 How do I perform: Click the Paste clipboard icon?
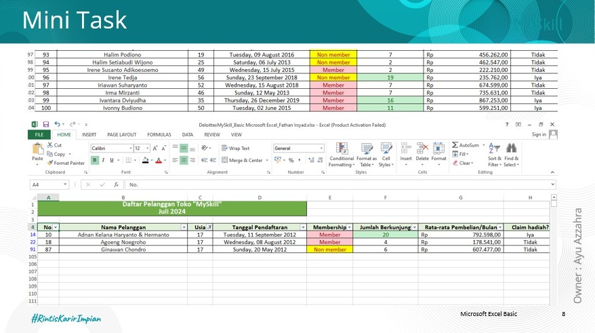(x=37, y=149)
